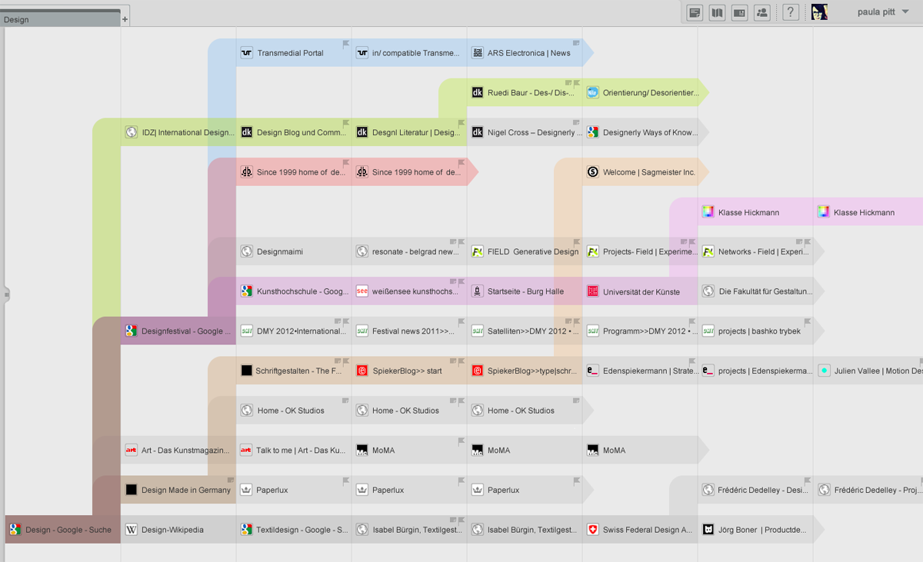The image size is (923, 562).
Task: Open the Designmaimi node
Action: [294, 251]
